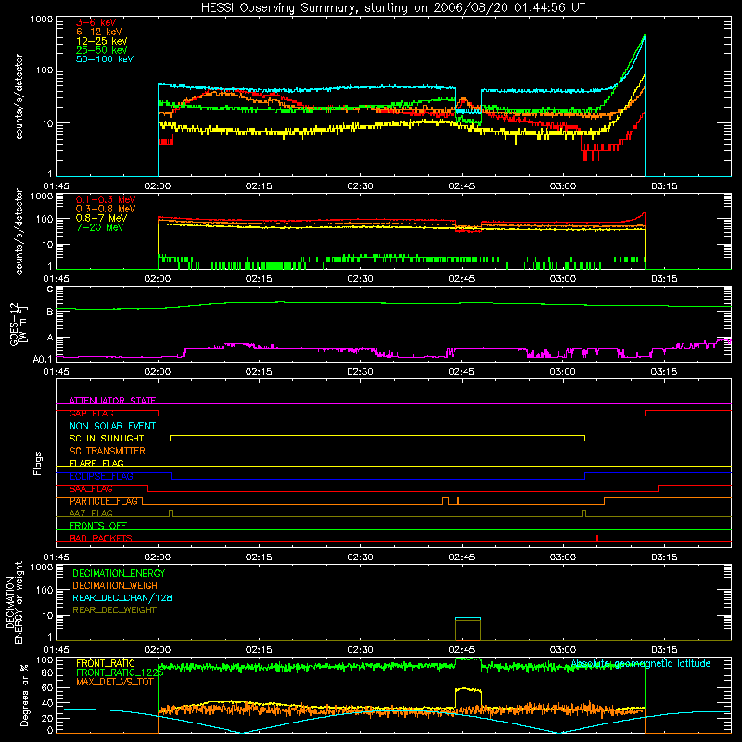Viewport: 742px width, 742px height.
Task: Click the 0.3-0.8 MeV legend entry
Action: click(106, 209)
